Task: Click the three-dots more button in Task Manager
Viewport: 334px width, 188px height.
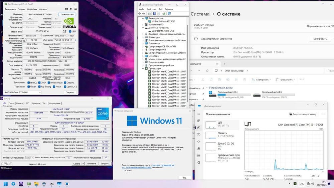Action: (x=323, y=114)
